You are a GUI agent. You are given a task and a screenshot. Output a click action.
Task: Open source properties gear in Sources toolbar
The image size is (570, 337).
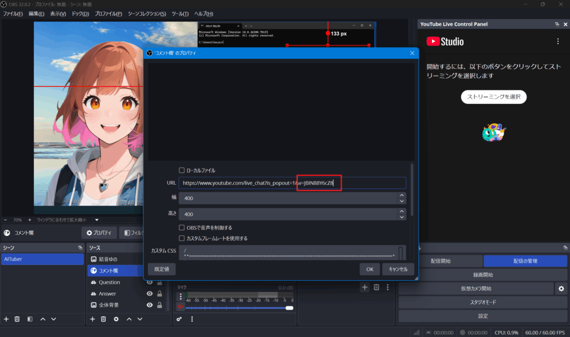click(x=116, y=319)
